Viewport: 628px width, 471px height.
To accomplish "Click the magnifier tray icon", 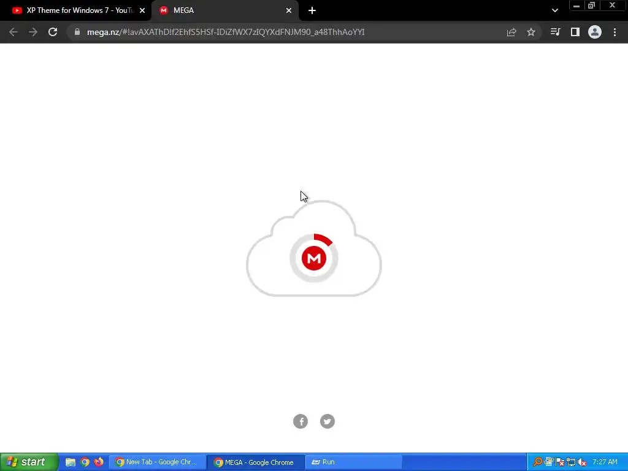I will 537,462.
